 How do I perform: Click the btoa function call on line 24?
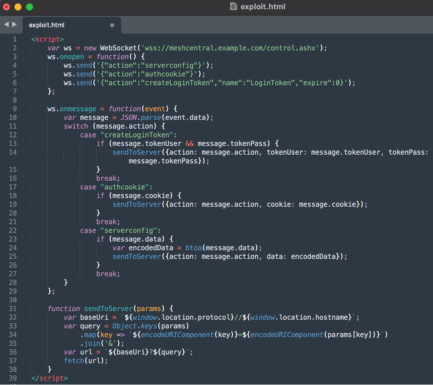tap(193, 248)
